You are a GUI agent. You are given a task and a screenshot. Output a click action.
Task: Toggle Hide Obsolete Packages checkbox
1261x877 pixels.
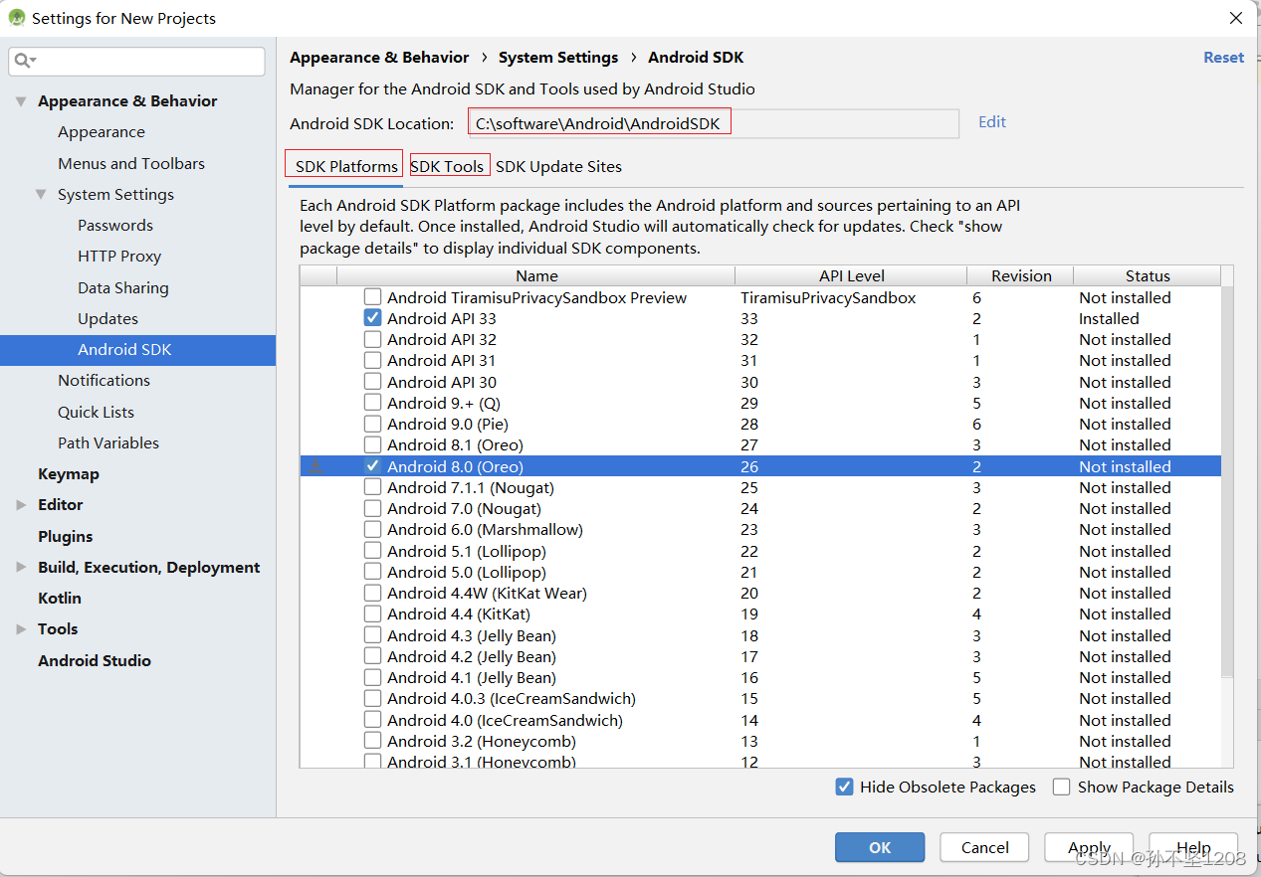tap(844, 787)
